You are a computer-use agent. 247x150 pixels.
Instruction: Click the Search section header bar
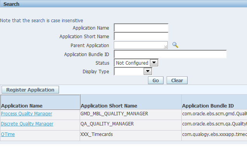point(124,4)
